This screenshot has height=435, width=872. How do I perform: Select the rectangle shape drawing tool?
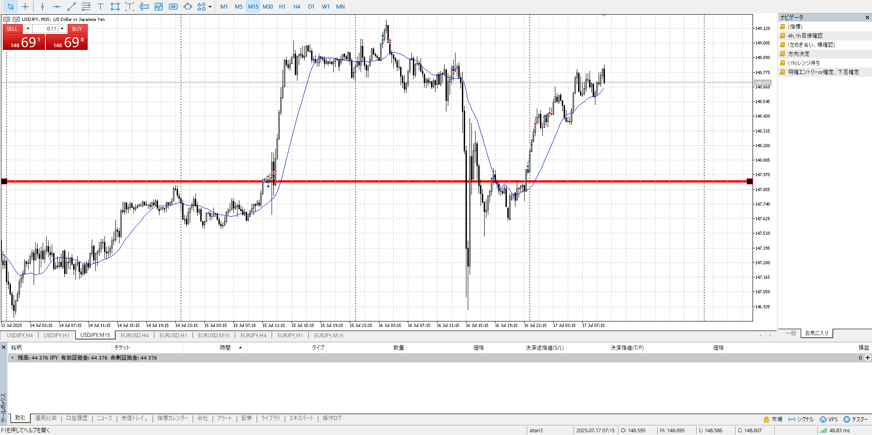click(x=115, y=6)
